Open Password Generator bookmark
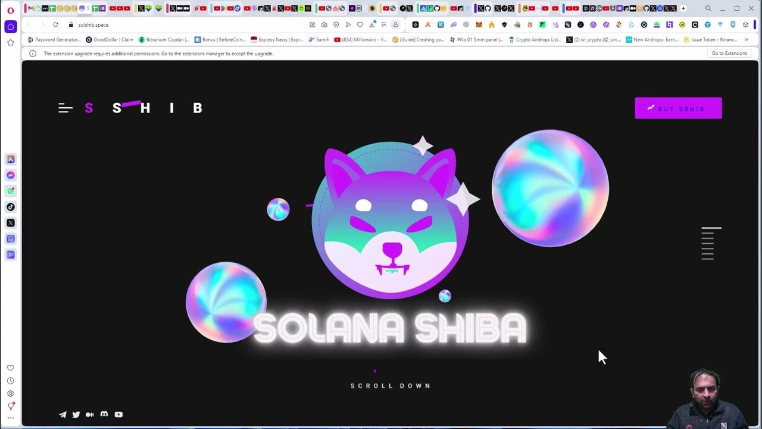Screen dimensions: 762x429 coord(54,39)
